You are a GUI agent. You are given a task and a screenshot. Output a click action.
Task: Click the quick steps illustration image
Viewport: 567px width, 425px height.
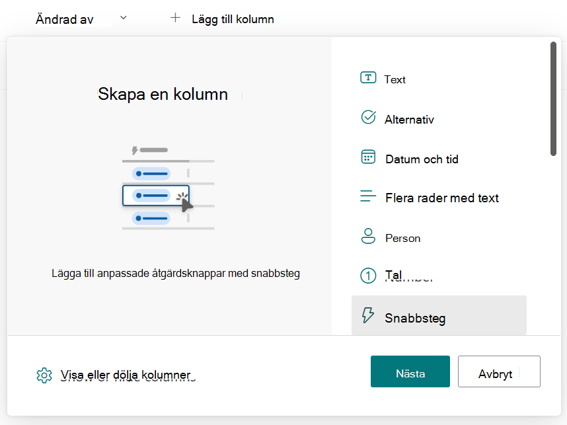point(168,187)
